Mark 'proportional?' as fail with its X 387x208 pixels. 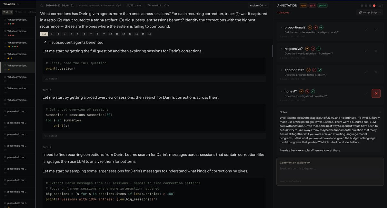[x=376, y=29]
